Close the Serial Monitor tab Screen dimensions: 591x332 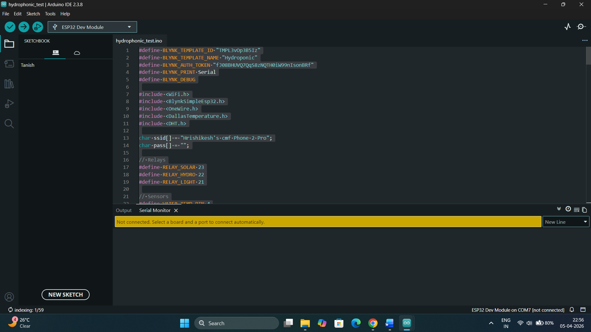coord(176,210)
